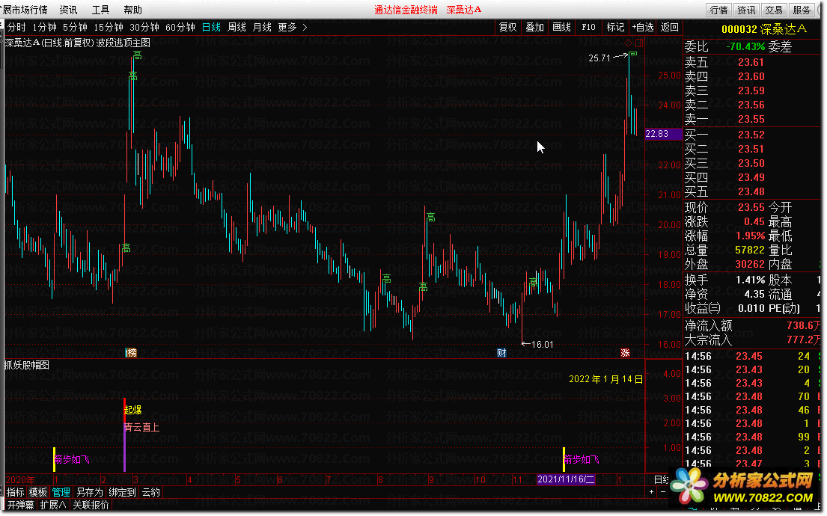Viewport: 827px width, 516px height.
Task: Click the 指标 tab at bottom
Action: tap(15, 492)
